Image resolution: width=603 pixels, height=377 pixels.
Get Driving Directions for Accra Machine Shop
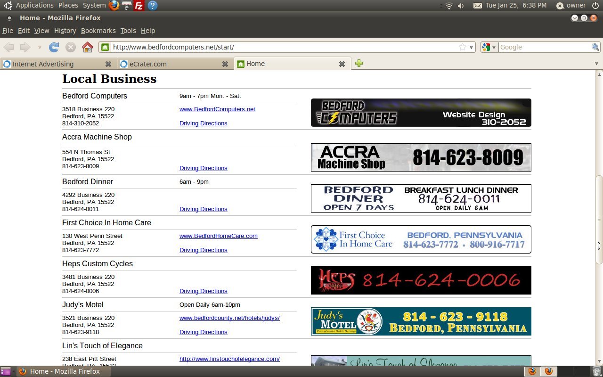click(x=204, y=168)
